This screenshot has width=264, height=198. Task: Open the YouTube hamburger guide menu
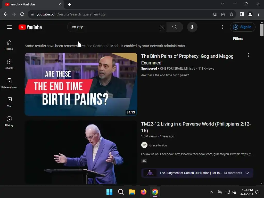[9, 27]
